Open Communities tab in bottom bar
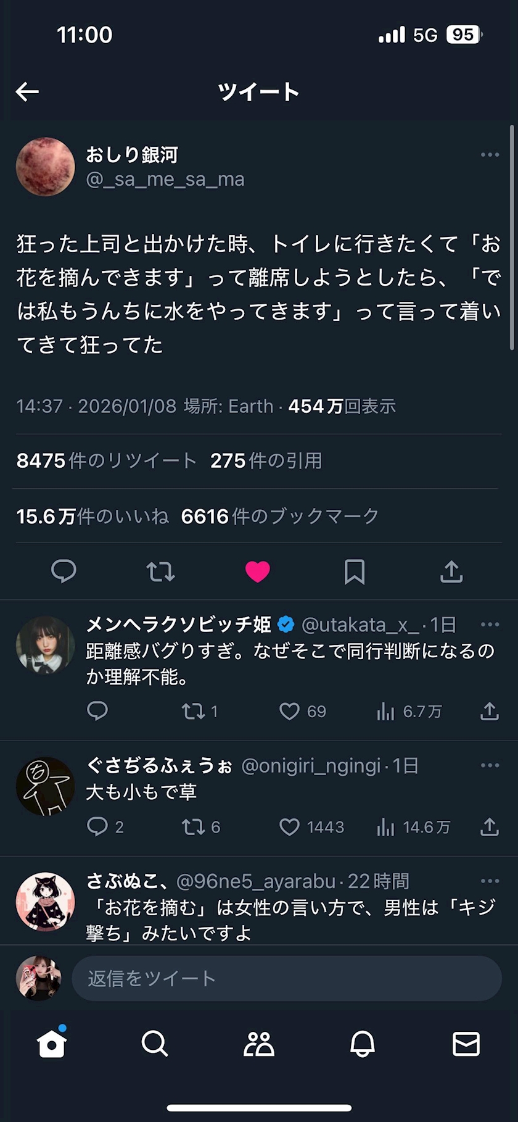This screenshot has height=1122, width=518. pyautogui.click(x=259, y=1044)
